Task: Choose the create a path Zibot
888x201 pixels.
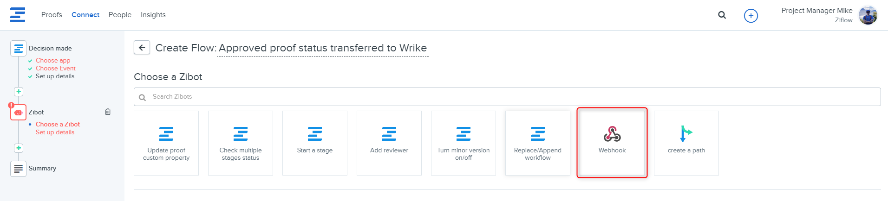Action: tap(686, 143)
